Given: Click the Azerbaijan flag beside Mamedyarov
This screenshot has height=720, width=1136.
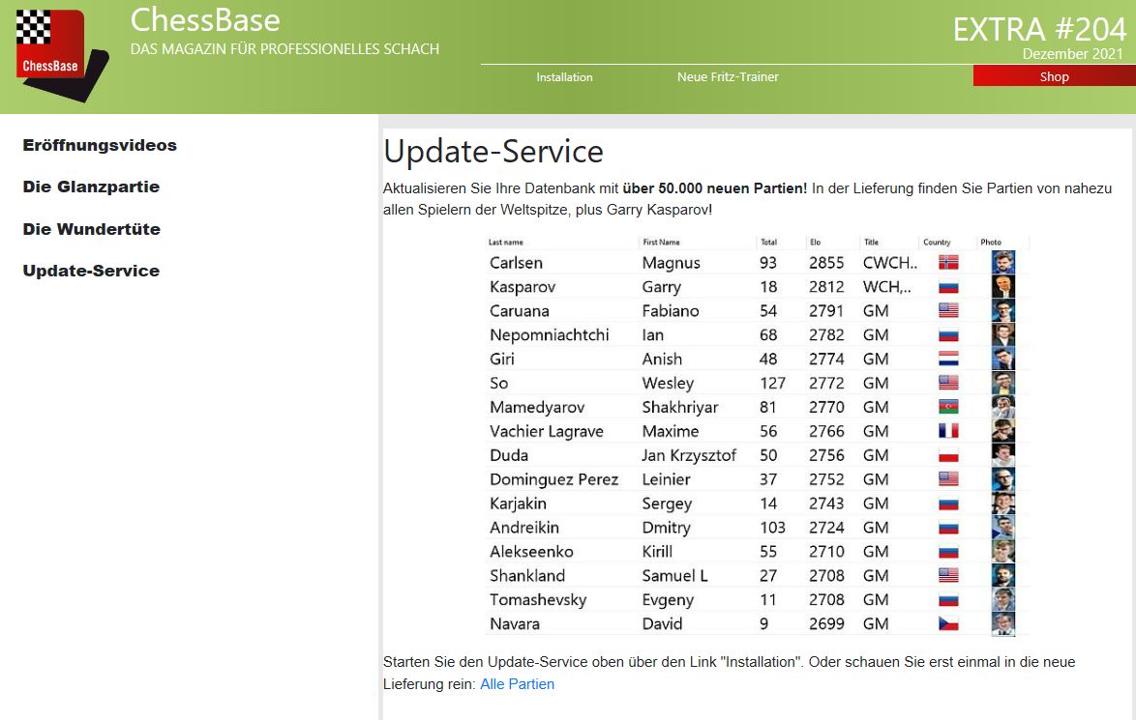Looking at the screenshot, I should click(x=948, y=407).
